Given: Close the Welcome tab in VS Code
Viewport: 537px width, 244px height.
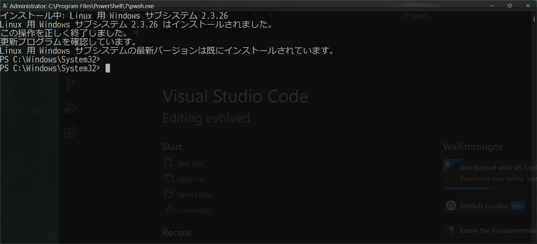Looking at the screenshot, I should [135, 32].
